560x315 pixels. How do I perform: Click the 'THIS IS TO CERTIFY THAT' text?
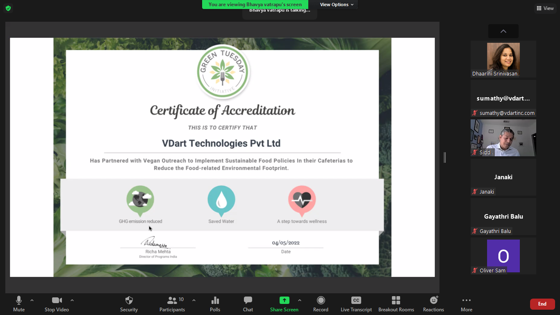point(223,128)
